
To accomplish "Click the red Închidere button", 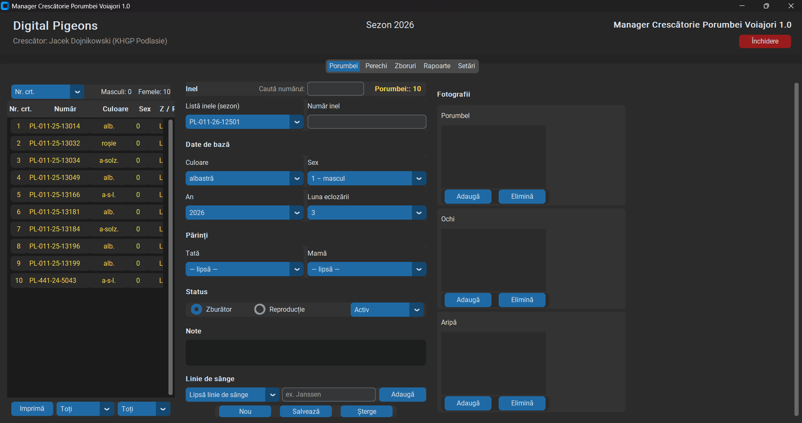I will pyautogui.click(x=765, y=41).
